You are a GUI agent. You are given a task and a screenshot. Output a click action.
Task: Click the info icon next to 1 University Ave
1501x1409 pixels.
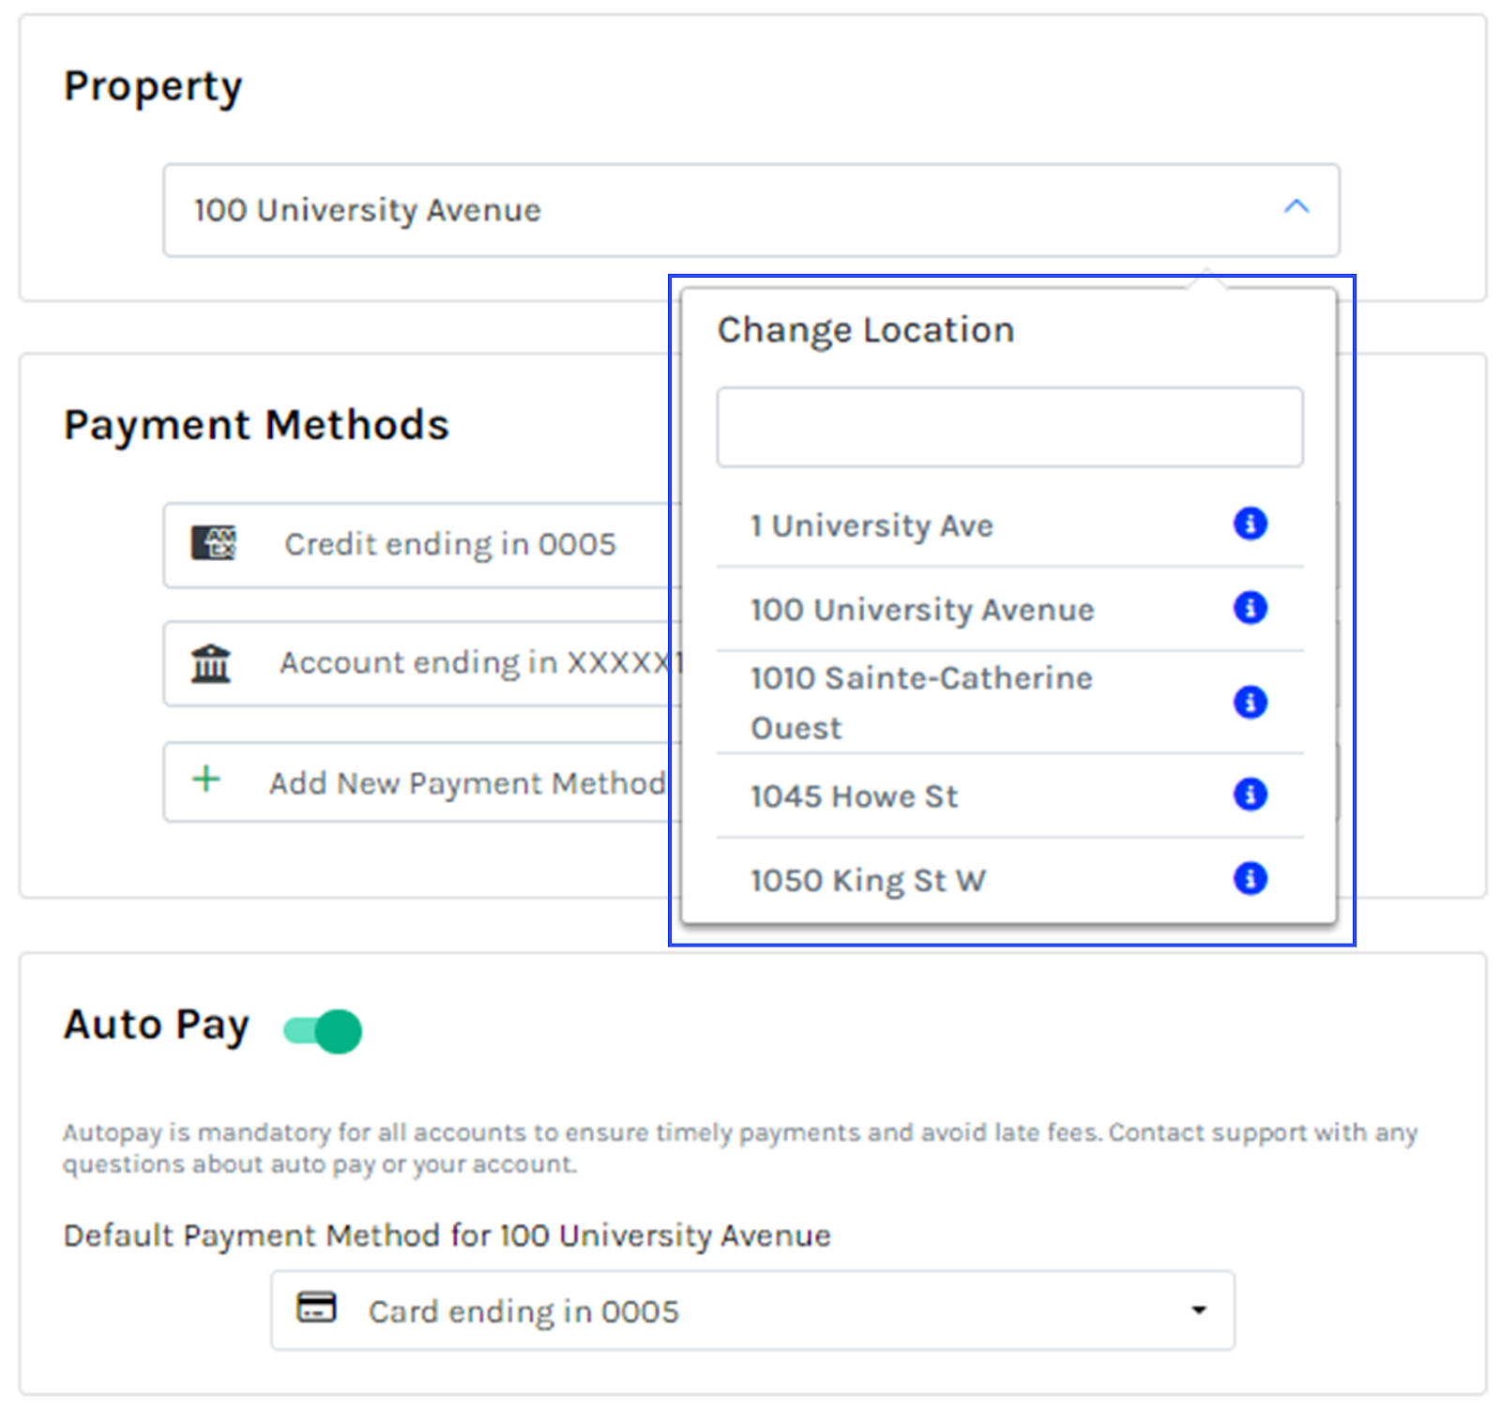pyautogui.click(x=1250, y=523)
